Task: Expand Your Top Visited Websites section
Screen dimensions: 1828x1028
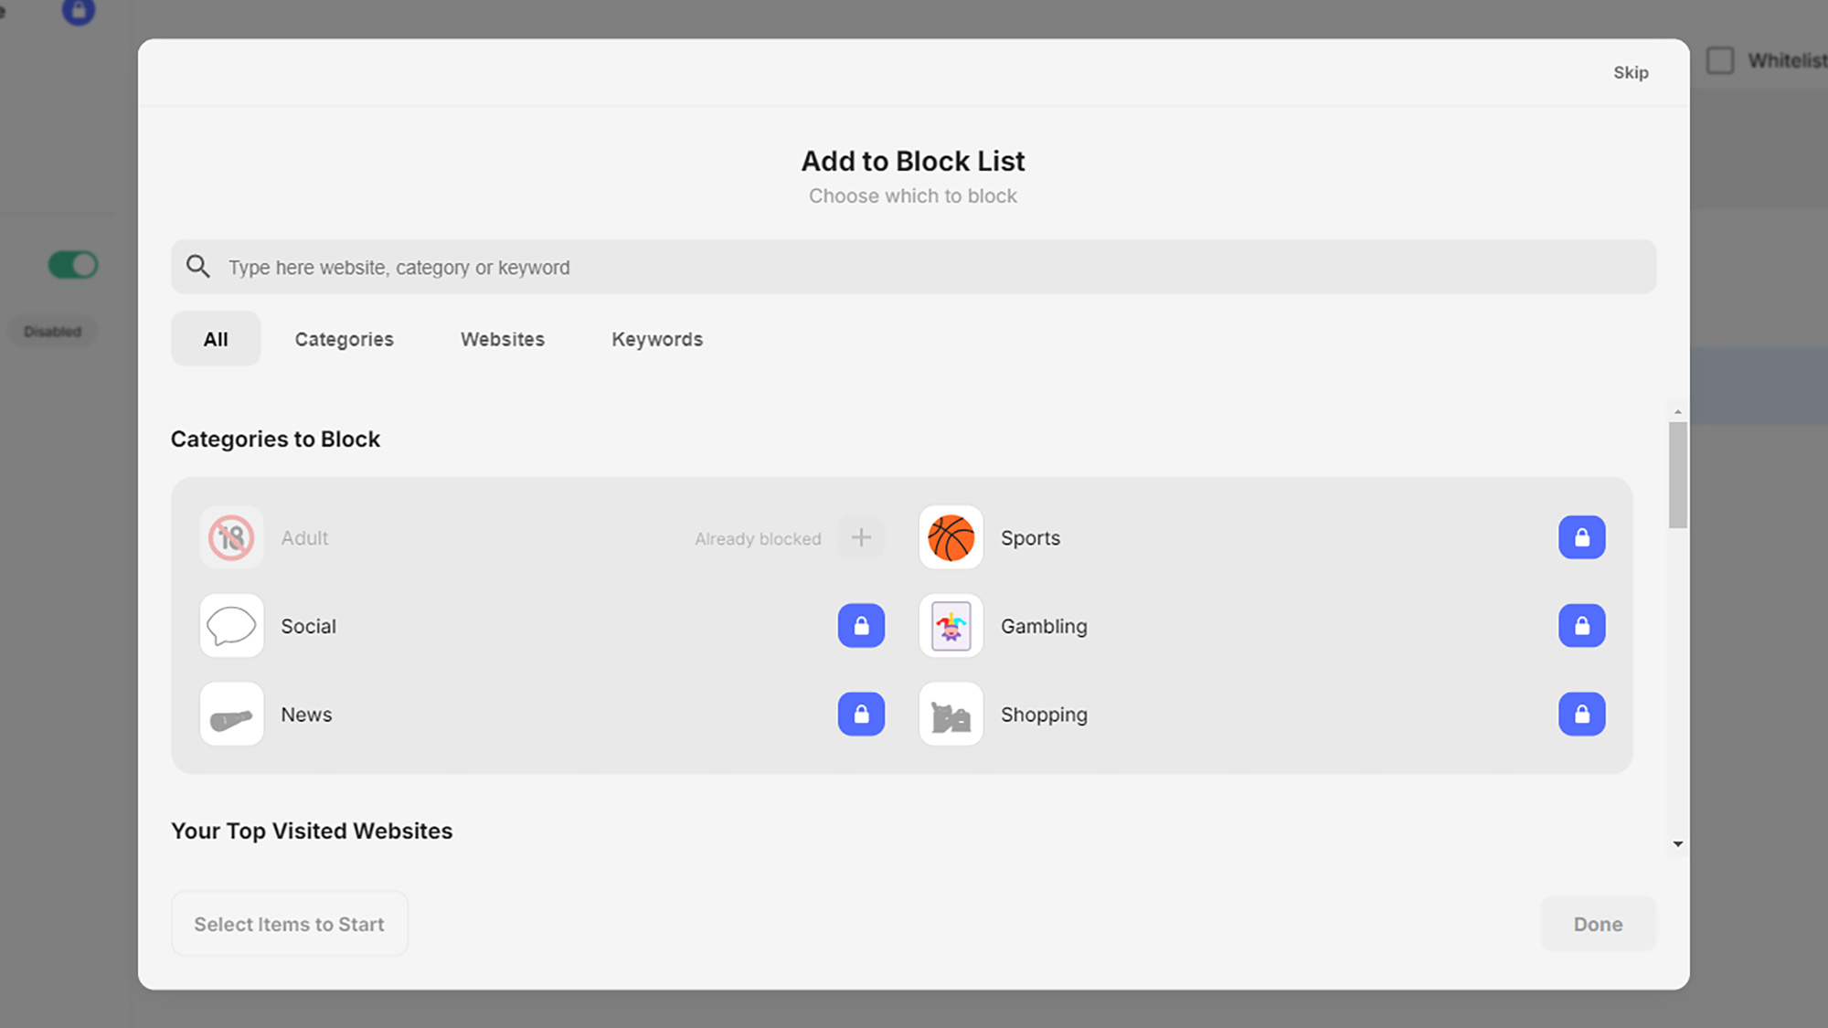Action: point(1677,843)
